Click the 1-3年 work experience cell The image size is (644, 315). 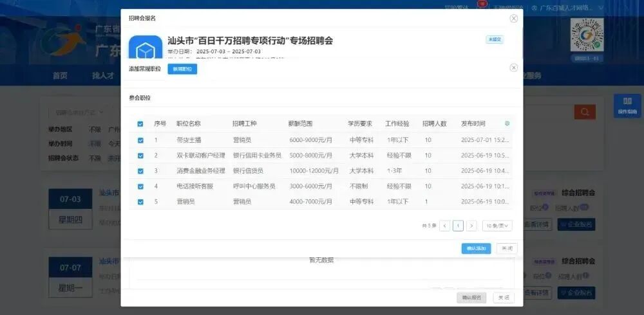coord(394,171)
